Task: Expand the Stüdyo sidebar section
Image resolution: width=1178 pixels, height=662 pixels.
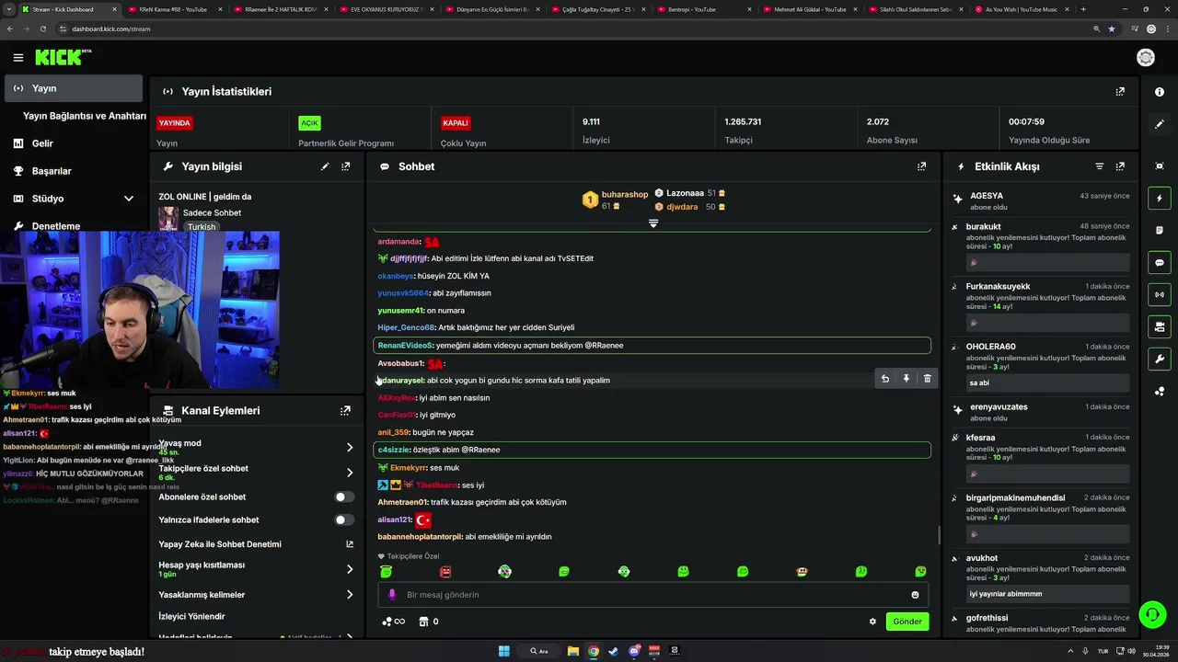Action: tap(129, 199)
